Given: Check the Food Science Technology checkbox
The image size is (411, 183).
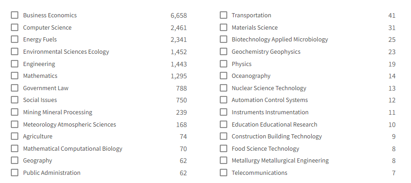Looking at the screenshot, I should tap(224, 148).
